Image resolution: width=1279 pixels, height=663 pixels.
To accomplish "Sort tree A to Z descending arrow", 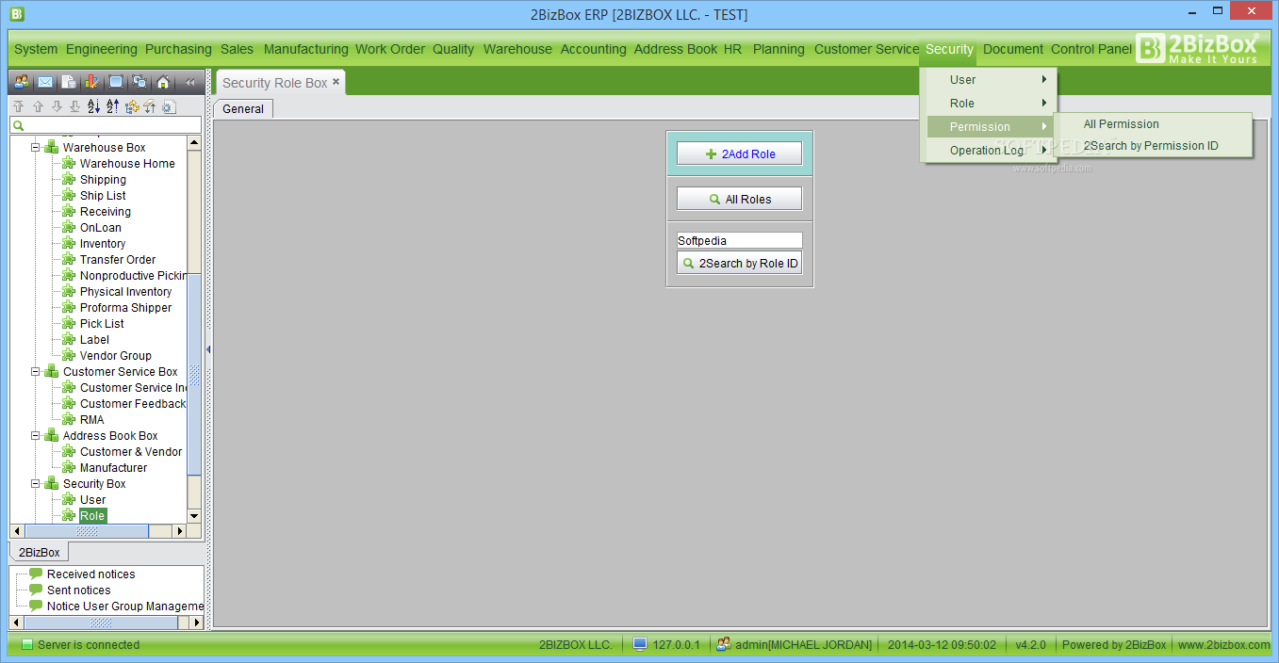I will (94, 106).
